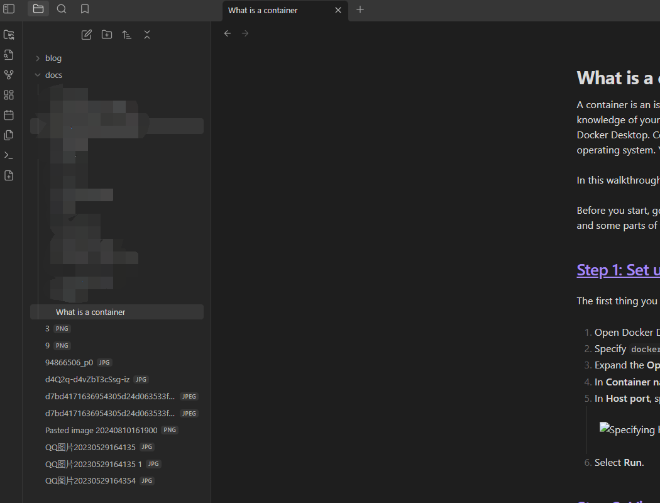This screenshot has width=660, height=503.
Task: Create new file from bottom ribbon icon
Action: [9, 175]
